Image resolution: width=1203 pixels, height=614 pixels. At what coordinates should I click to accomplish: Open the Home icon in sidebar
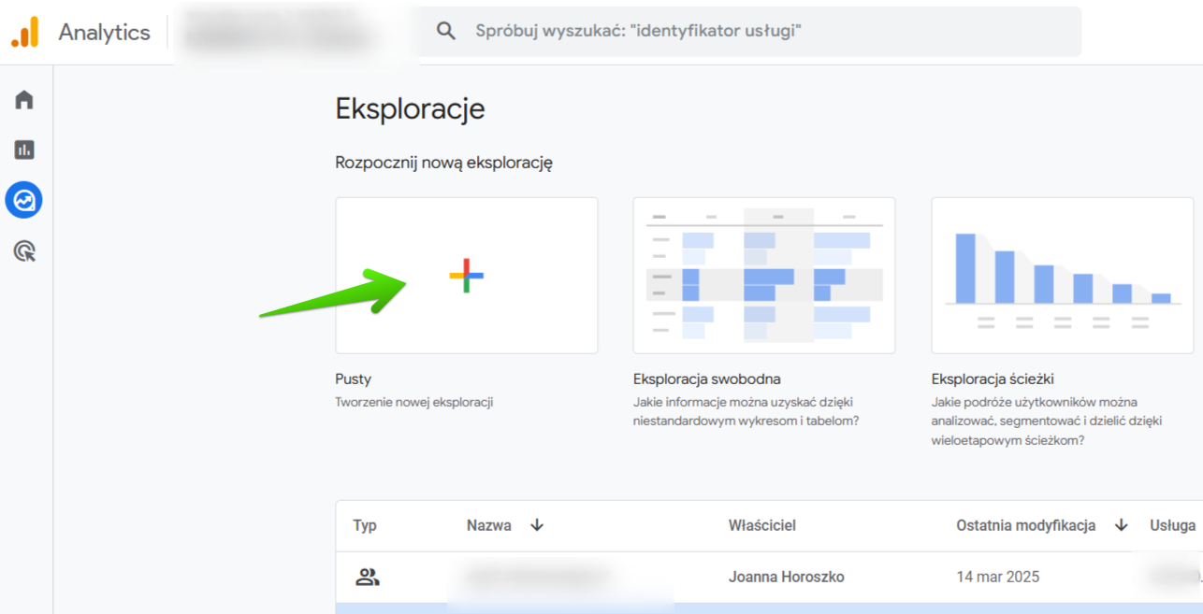[24, 100]
